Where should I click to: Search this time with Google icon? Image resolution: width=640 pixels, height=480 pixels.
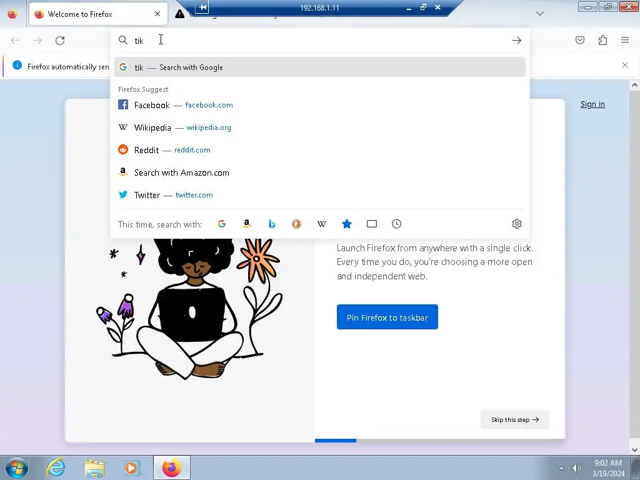click(x=222, y=224)
